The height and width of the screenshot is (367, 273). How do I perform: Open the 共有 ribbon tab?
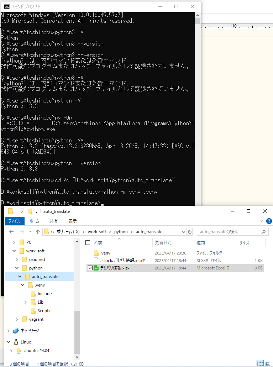coord(54,221)
